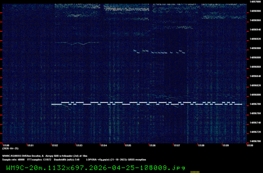Viewport: 263px width, 173px height.
Task: Click the WM9C/KQ9RSS EM59nu Decatur, IL text
Action: pos(23,156)
